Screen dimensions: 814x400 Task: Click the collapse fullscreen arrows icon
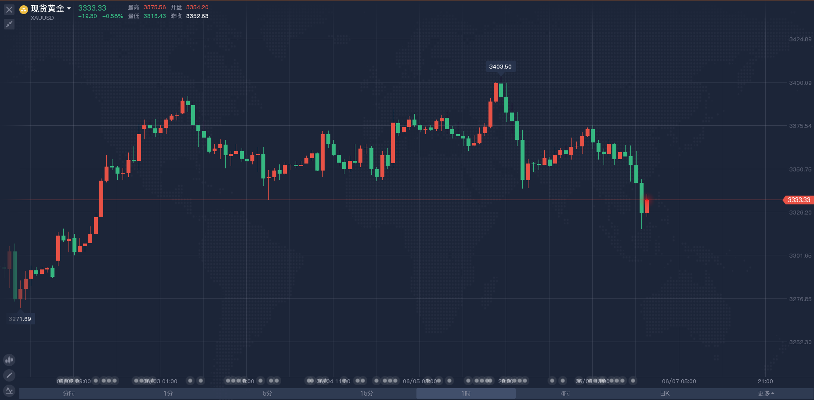(x=9, y=24)
